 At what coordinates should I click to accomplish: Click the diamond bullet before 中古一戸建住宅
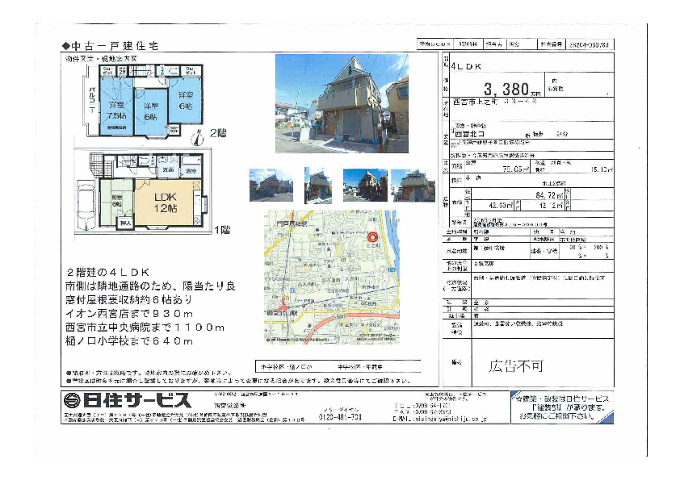pyautogui.click(x=67, y=46)
